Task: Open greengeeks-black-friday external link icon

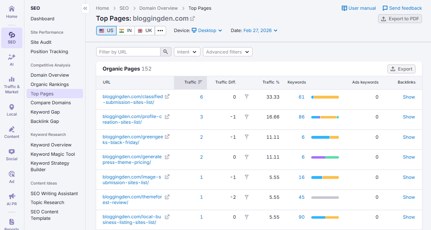Action: pyautogui.click(x=167, y=136)
